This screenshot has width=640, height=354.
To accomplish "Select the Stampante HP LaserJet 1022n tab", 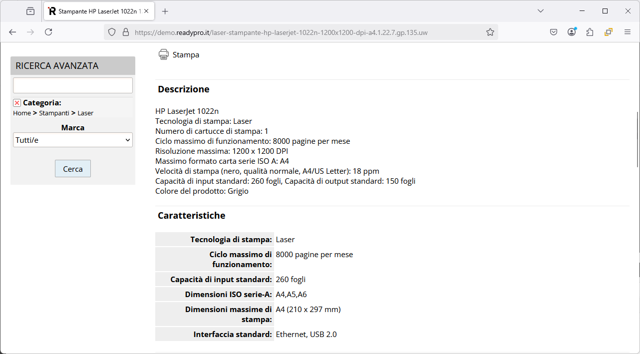I will click(99, 11).
